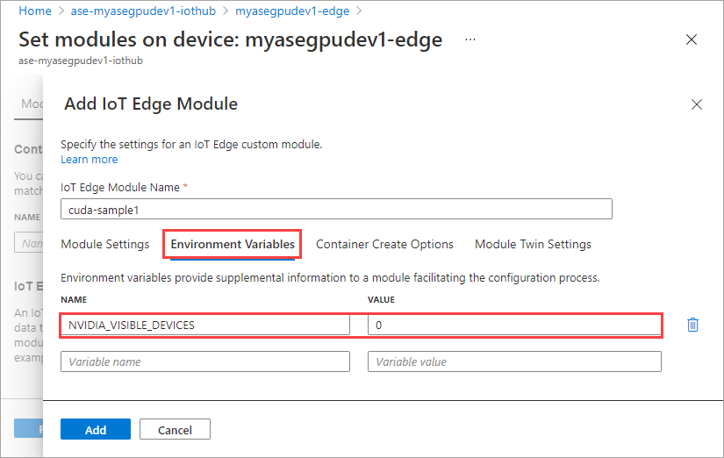Open ase-myasegpudev1-iothub breadcrumb link
Image resolution: width=724 pixels, height=458 pixels.
(x=143, y=11)
